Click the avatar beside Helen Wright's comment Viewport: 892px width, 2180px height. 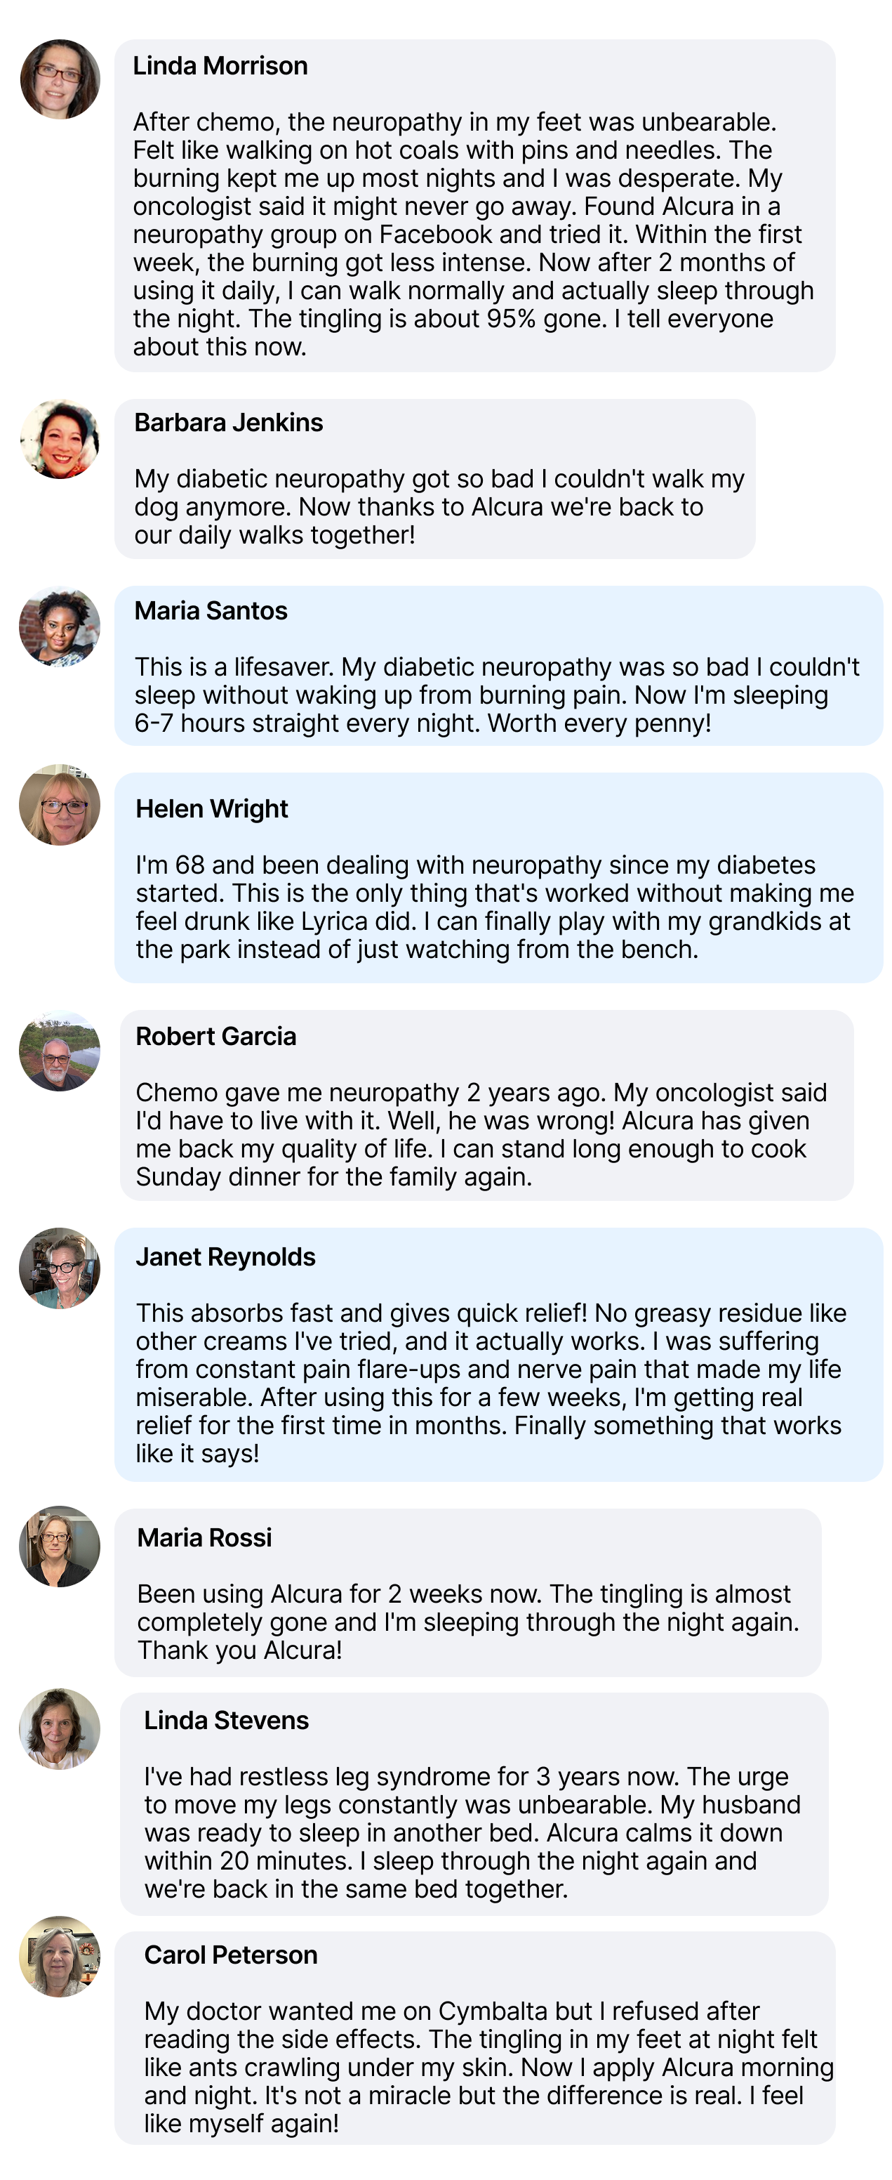click(x=60, y=805)
